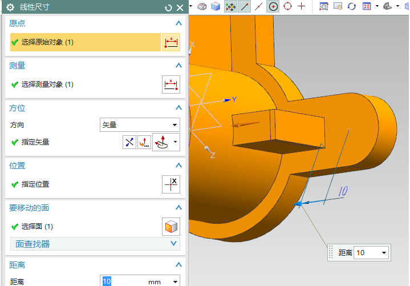This screenshot has height=286, width=410.
Task: Expand the 面查找器 face finder section
Action: click(95, 244)
